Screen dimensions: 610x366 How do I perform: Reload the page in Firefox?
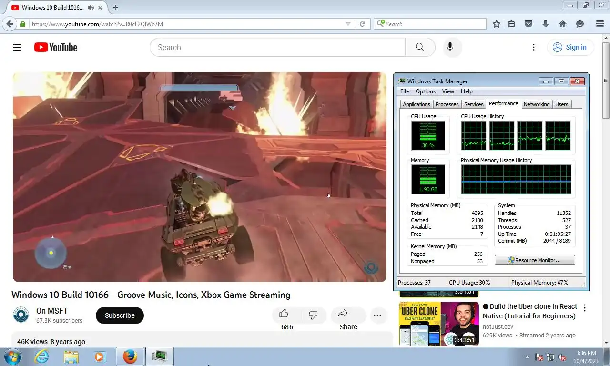[x=363, y=24]
